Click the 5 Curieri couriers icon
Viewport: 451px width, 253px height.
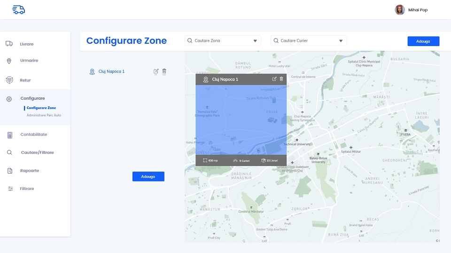[235, 161]
